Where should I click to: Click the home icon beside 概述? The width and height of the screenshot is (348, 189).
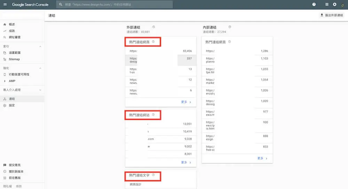[x=5, y=25]
